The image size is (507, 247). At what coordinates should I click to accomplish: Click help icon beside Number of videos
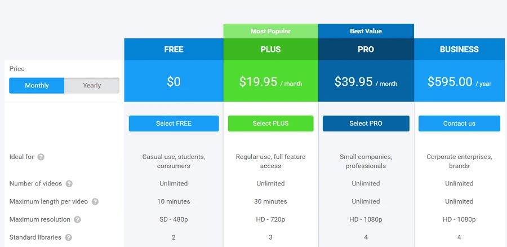(69, 184)
